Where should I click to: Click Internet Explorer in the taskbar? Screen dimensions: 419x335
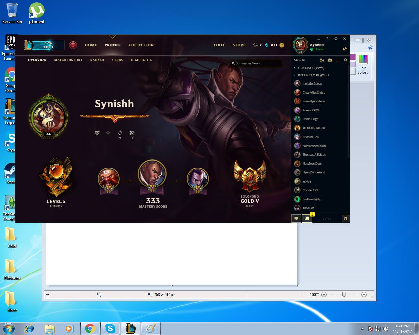tap(29, 328)
